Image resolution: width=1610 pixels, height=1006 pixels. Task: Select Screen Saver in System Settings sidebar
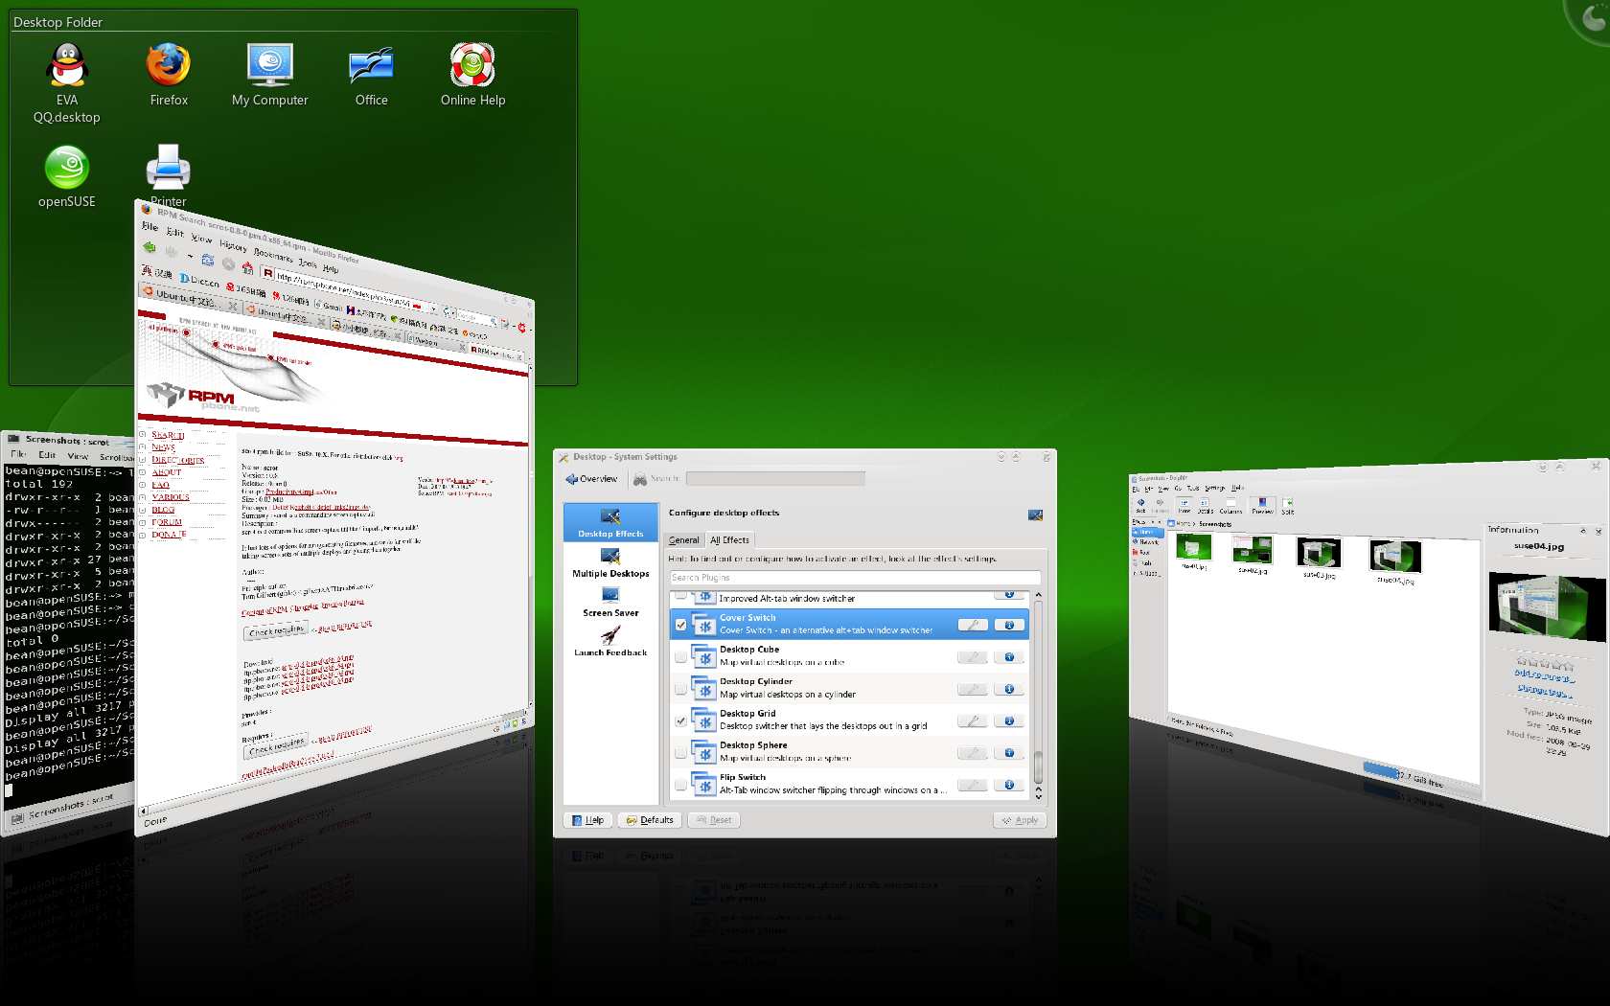(610, 602)
